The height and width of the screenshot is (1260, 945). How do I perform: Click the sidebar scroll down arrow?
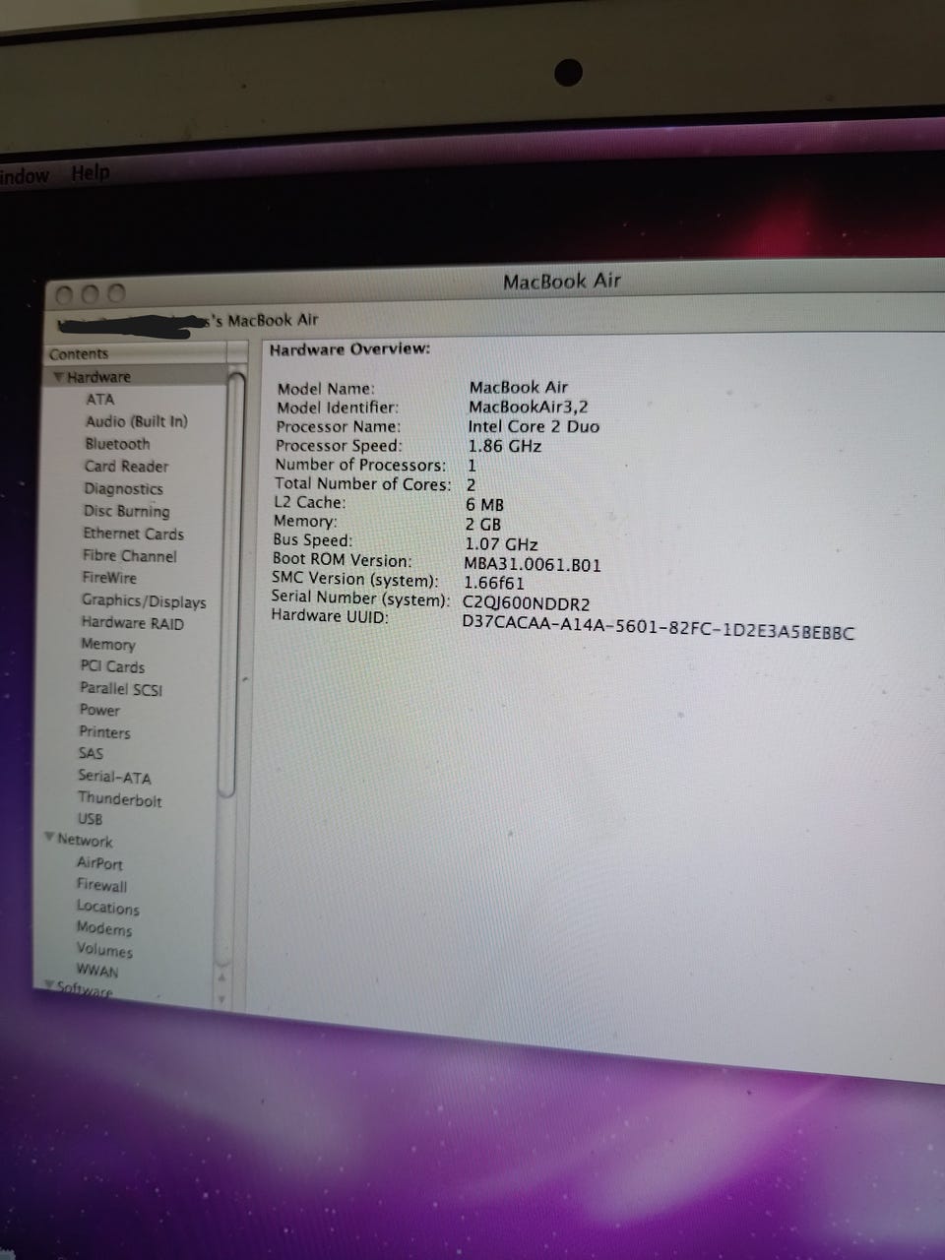(x=222, y=999)
